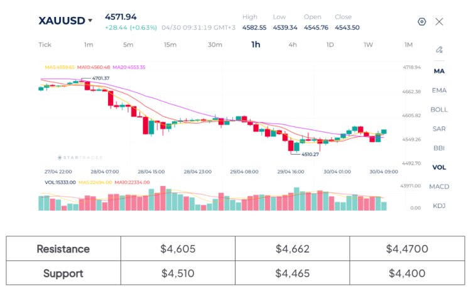Select the 30m timeframe tab
Image resolution: width=471 pixels, height=291 pixels.
(215, 45)
